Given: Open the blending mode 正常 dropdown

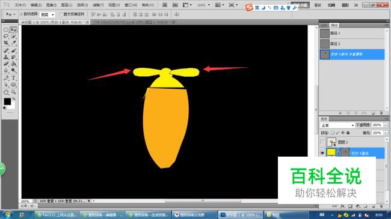Looking at the screenshot, I should coord(337,125).
